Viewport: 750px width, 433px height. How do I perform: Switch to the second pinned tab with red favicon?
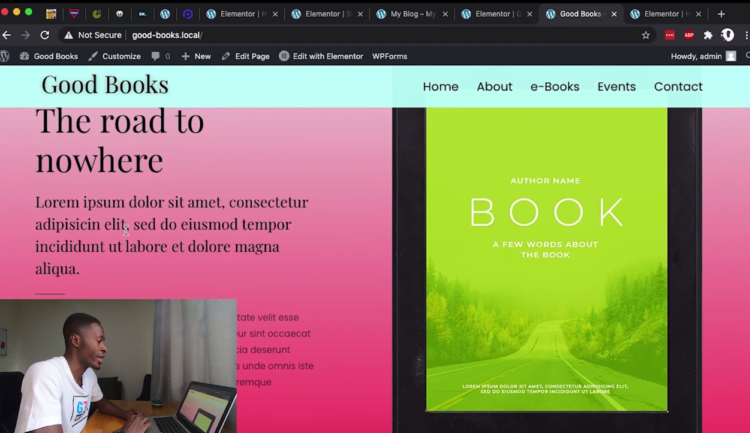tap(74, 14)
